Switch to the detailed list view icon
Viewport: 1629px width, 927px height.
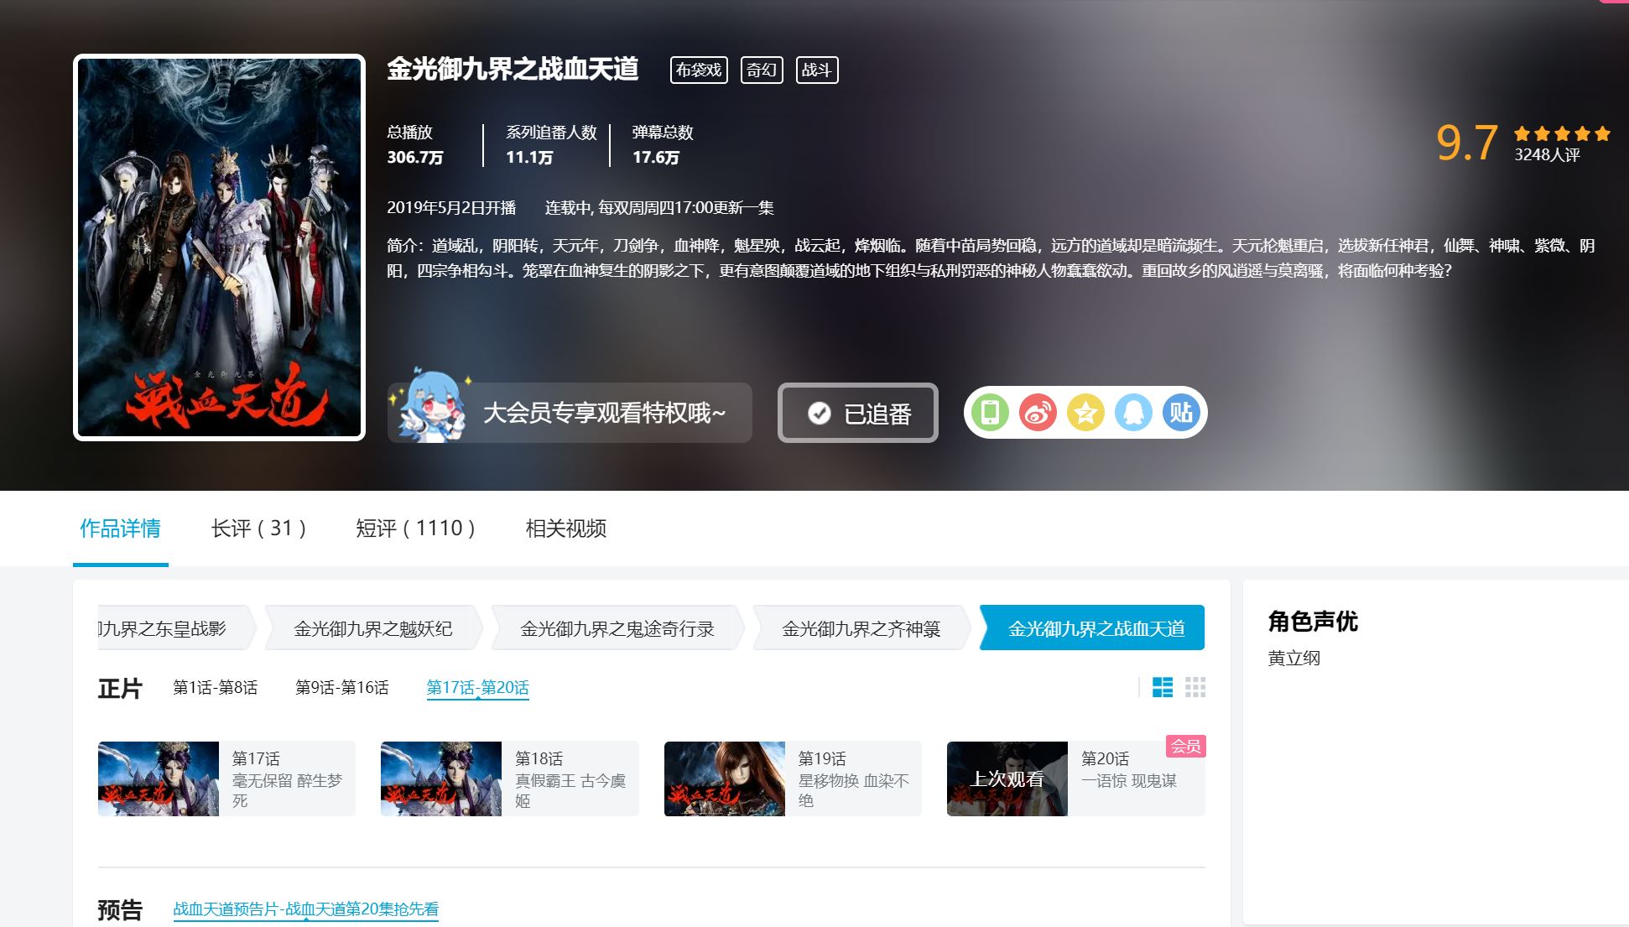pos(1163,688)
